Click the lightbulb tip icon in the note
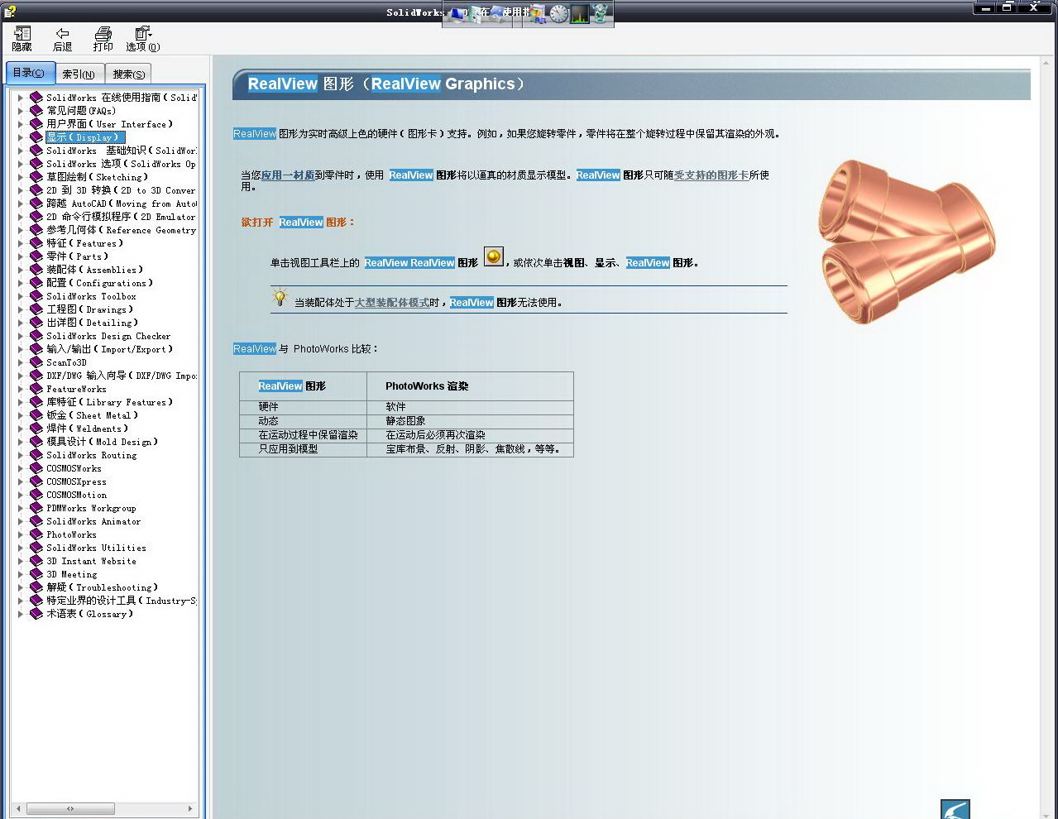This screenshot has width=1058, height=819. point(280,298)
